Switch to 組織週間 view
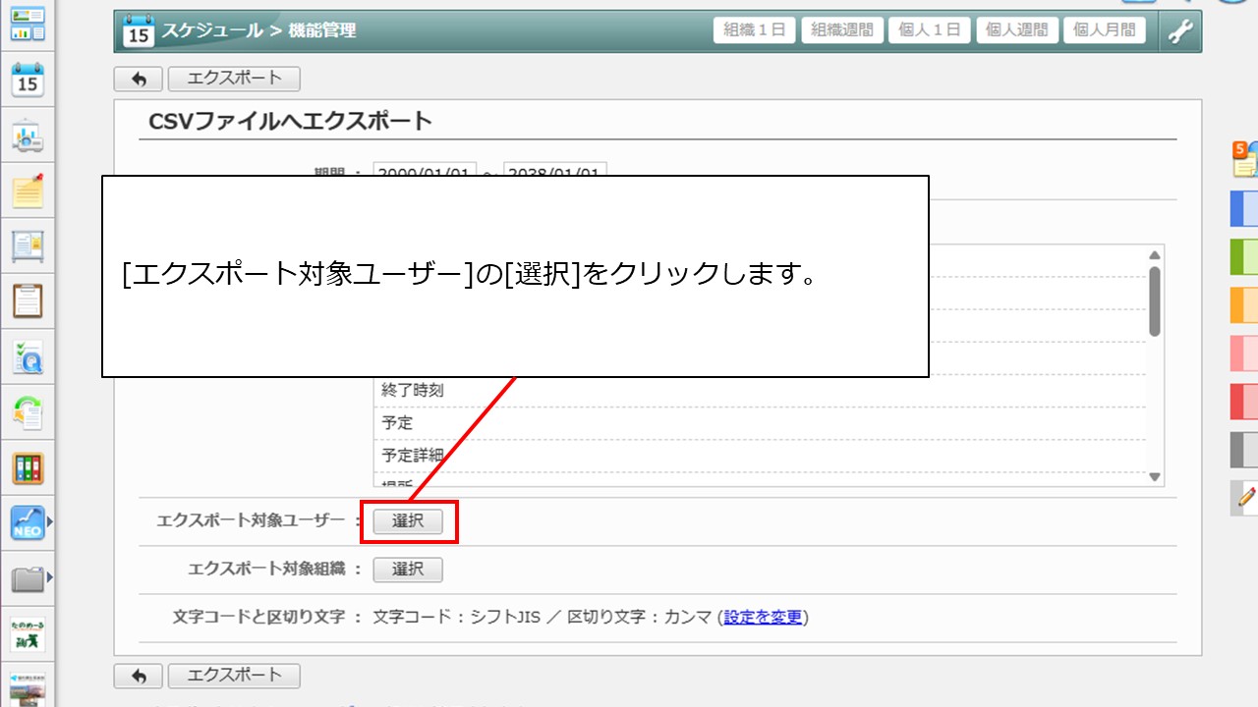 tap(841, 30)
